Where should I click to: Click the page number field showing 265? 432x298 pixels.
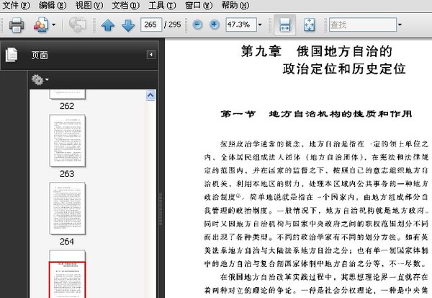click(x=151, y=25)
